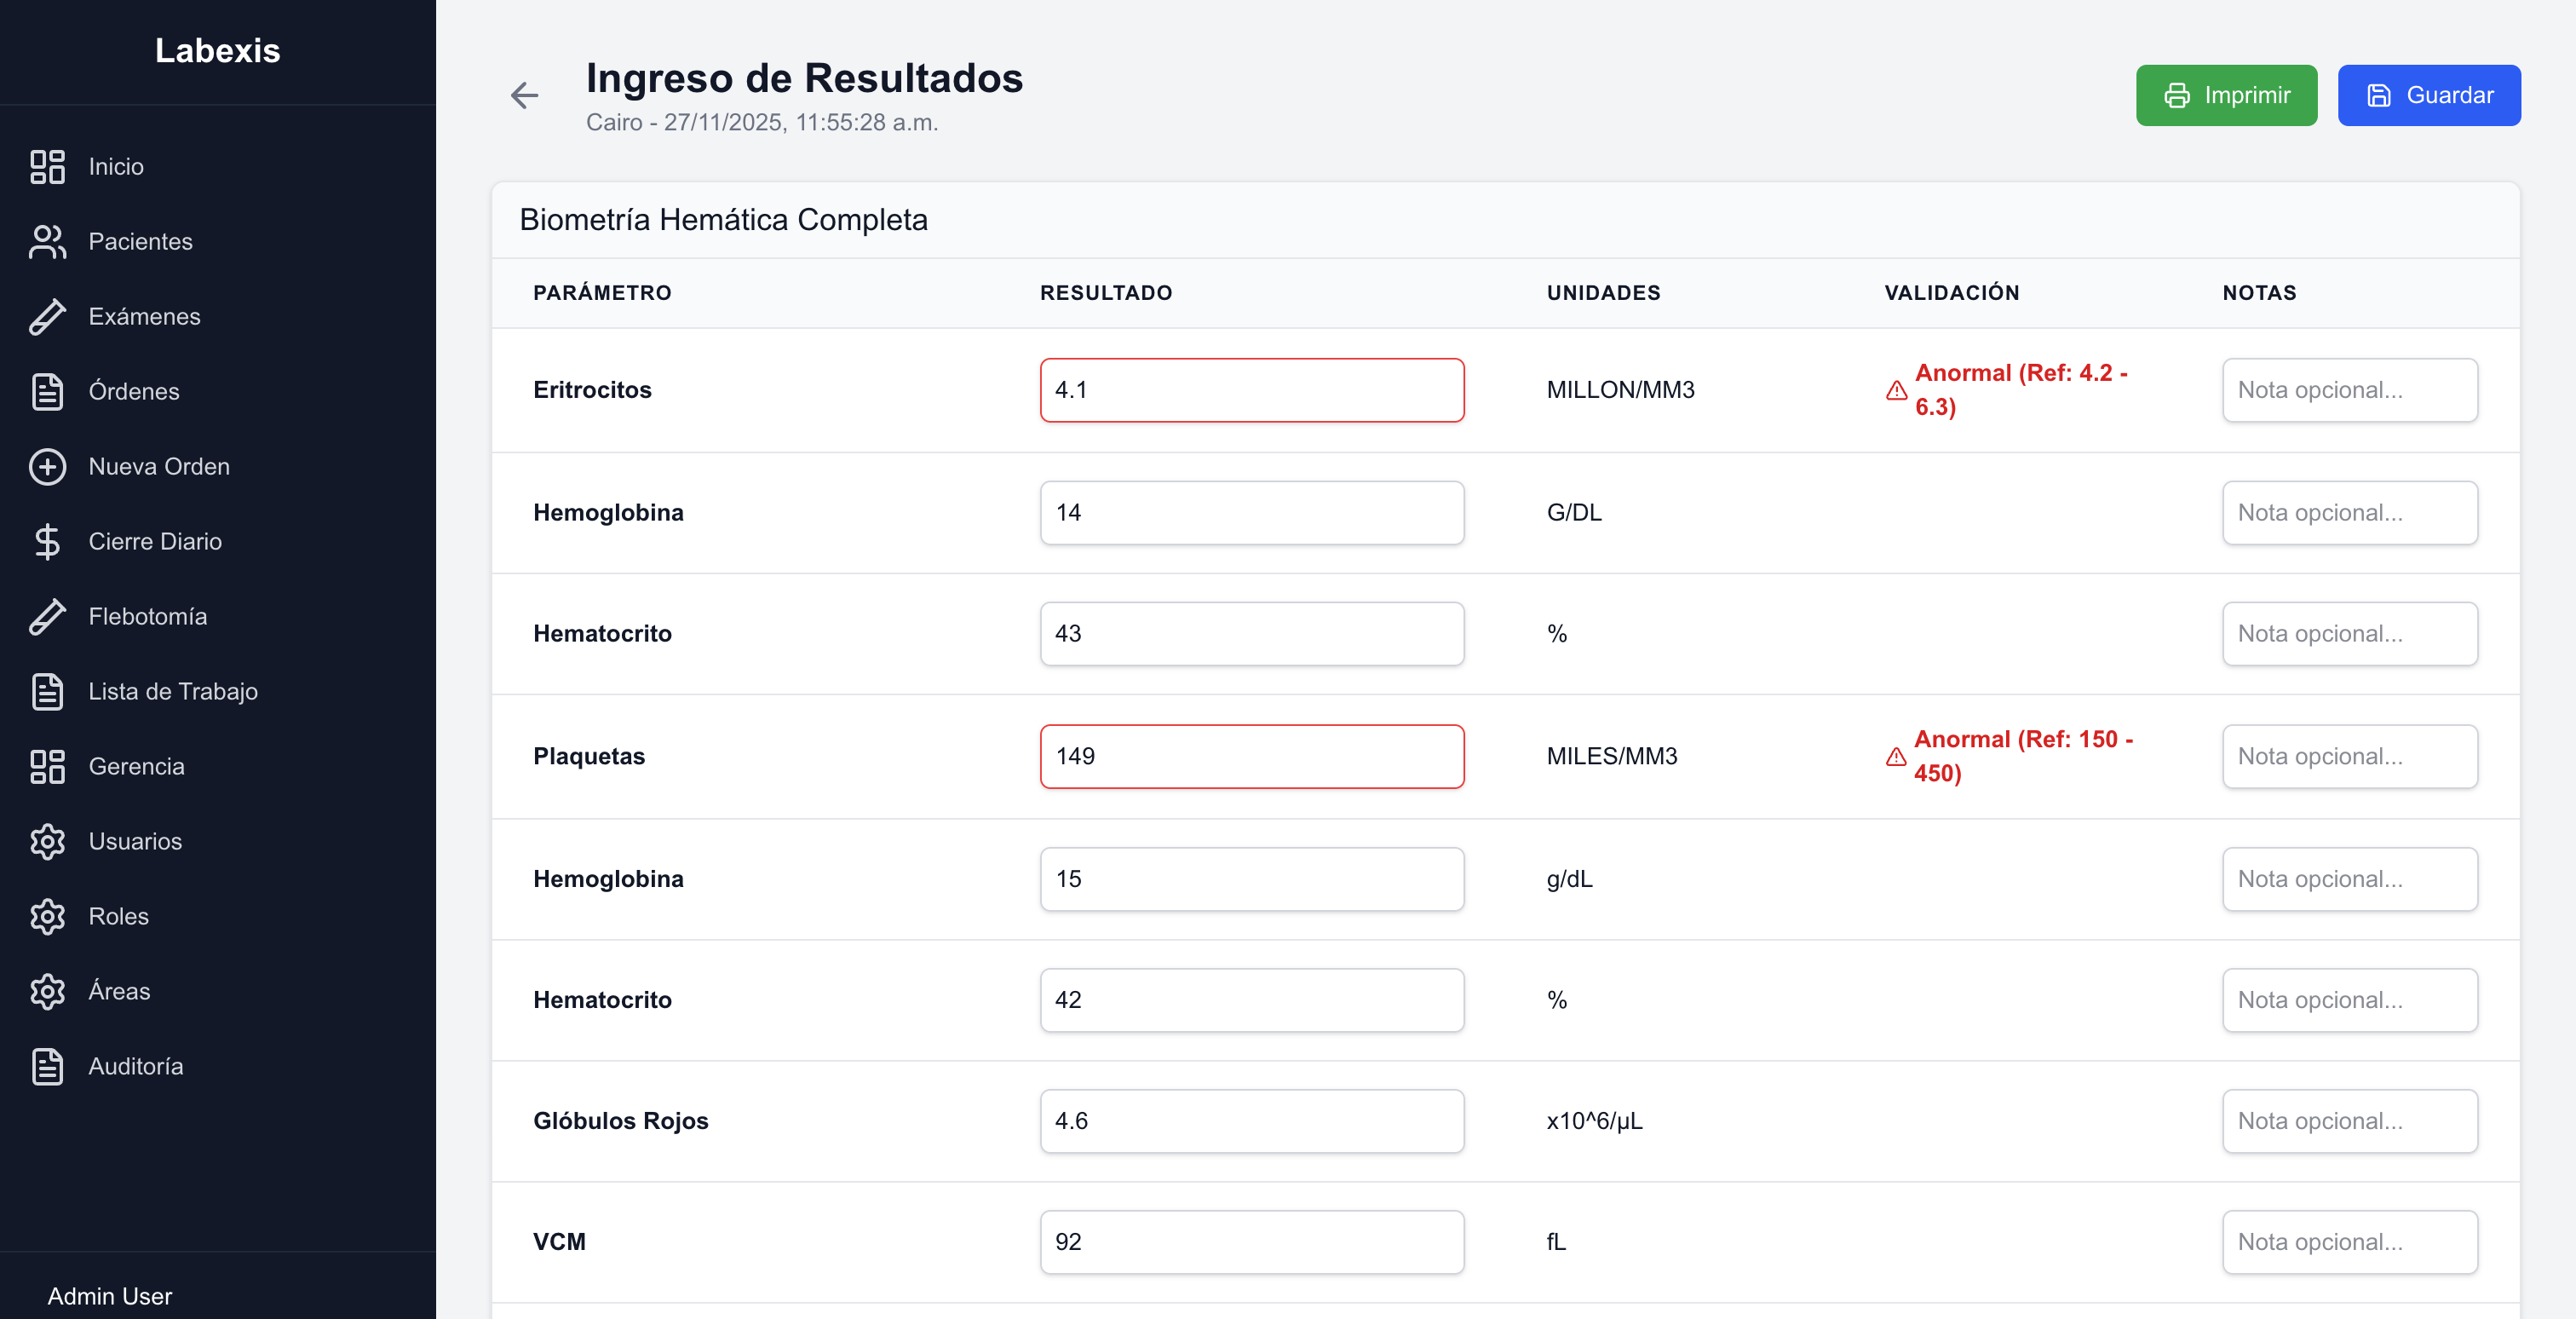The image size is (2576, 1319).
Task: Select the Flebotomía needle icon
Action: click(x=48, y=616)
